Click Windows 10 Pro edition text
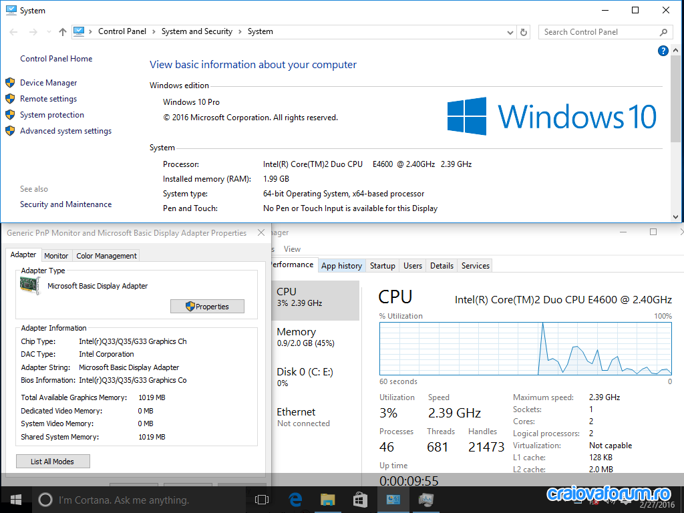Viewport: 684px width, 513px height. [191, 102]
